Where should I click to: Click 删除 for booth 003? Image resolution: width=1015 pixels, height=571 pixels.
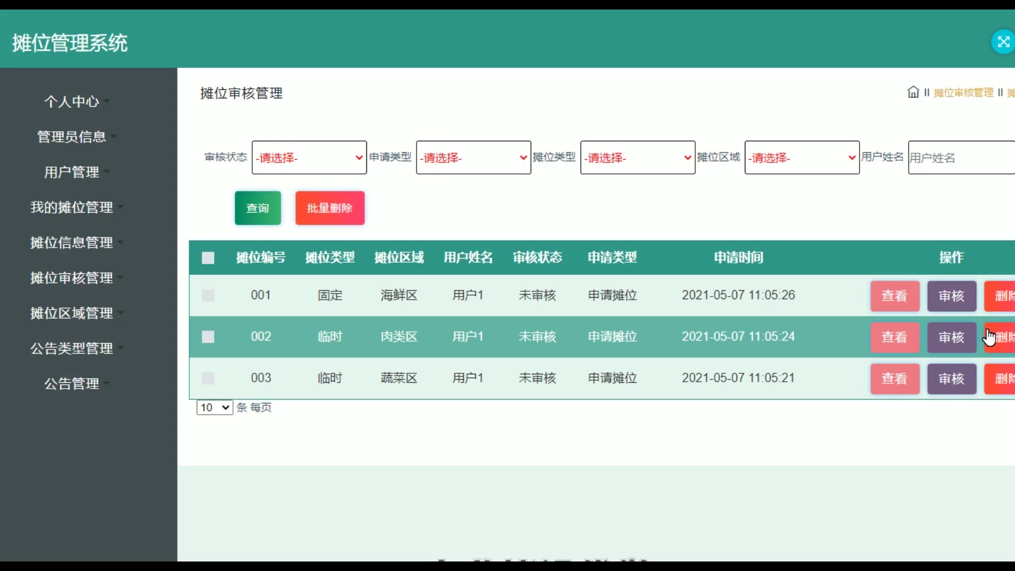tap(1001, 379)
